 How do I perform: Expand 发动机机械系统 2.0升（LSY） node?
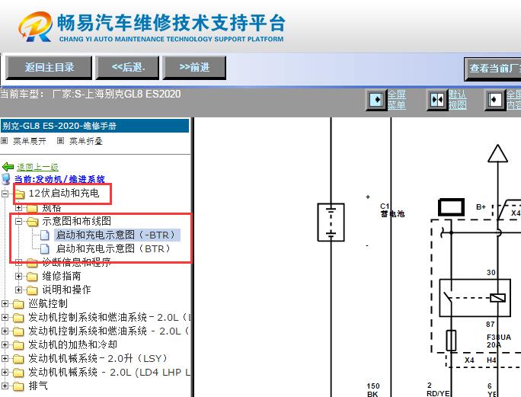(x=5, y=358)
